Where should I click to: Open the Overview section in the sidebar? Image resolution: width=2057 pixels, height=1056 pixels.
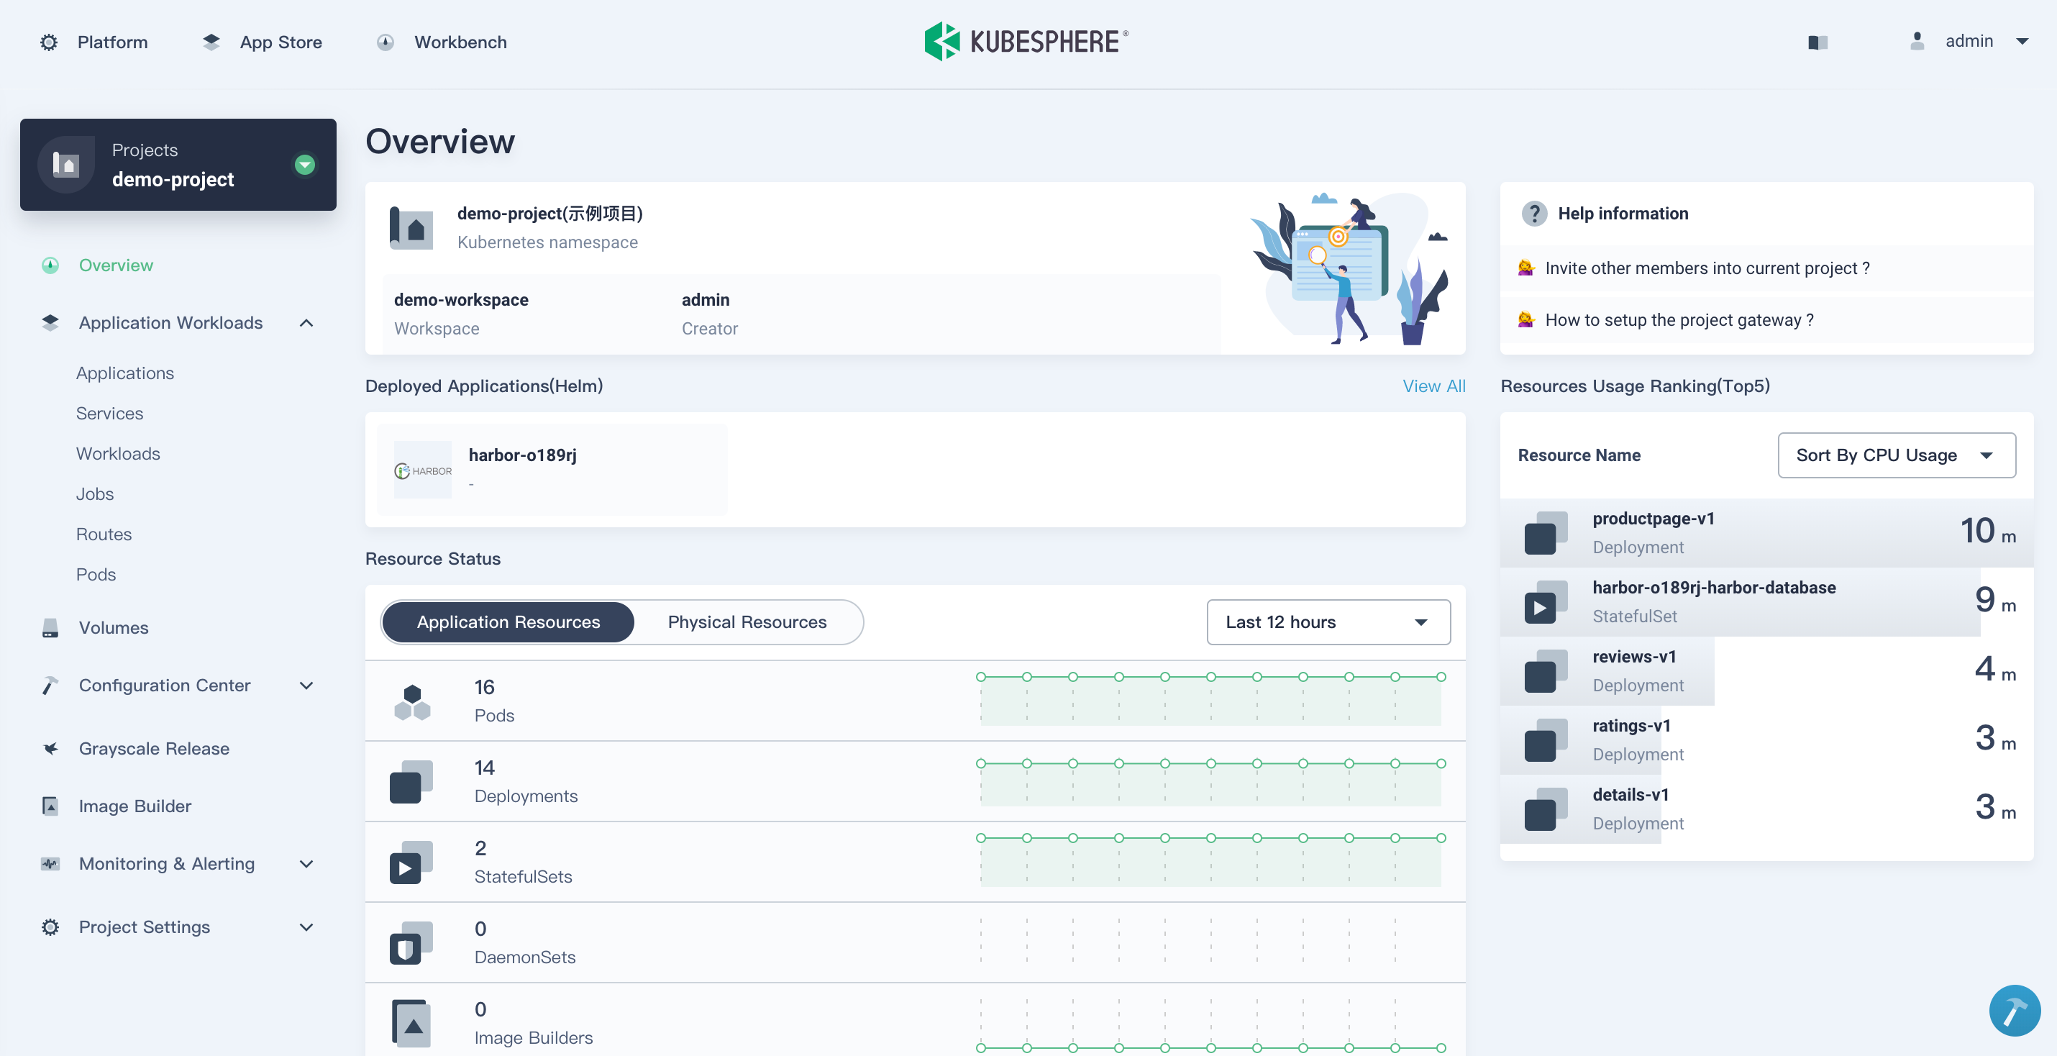coord(116,265)
